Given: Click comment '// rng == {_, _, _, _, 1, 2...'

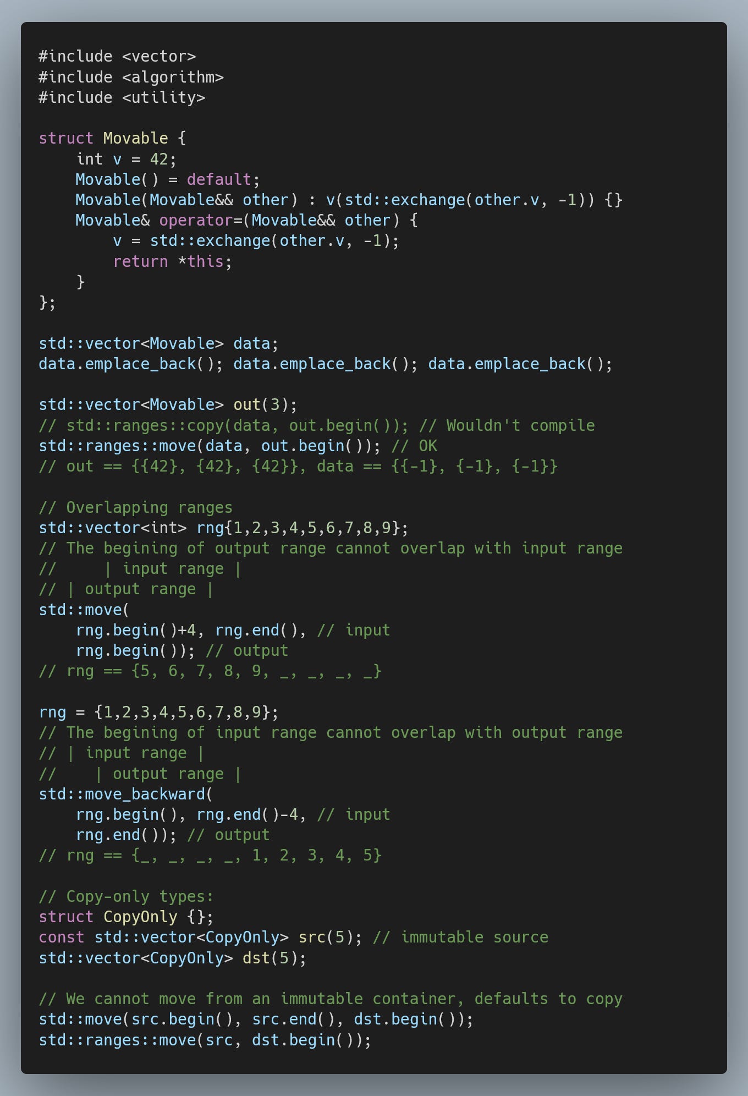Looking at the screenshot, I should (x=210, y=856).
